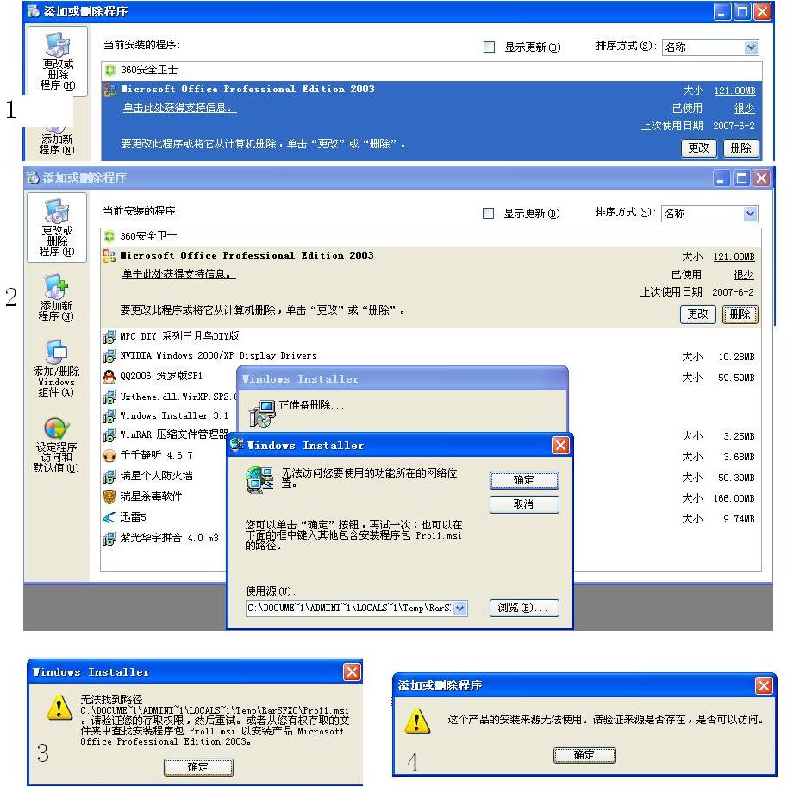Toggle 显示更新 checkbox in top window
787x787 pixels.
489,47
